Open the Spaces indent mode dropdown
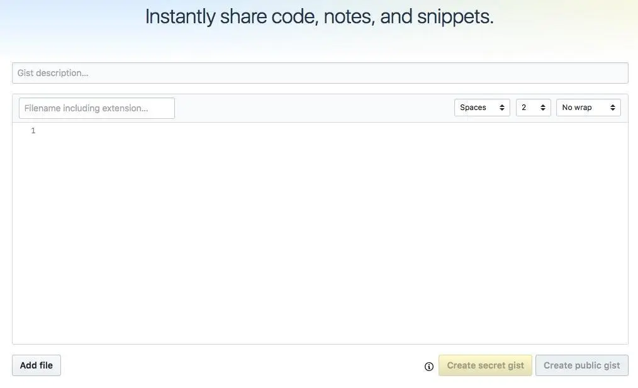This screenshot has height=388, width=638. (x=482, y=108)
